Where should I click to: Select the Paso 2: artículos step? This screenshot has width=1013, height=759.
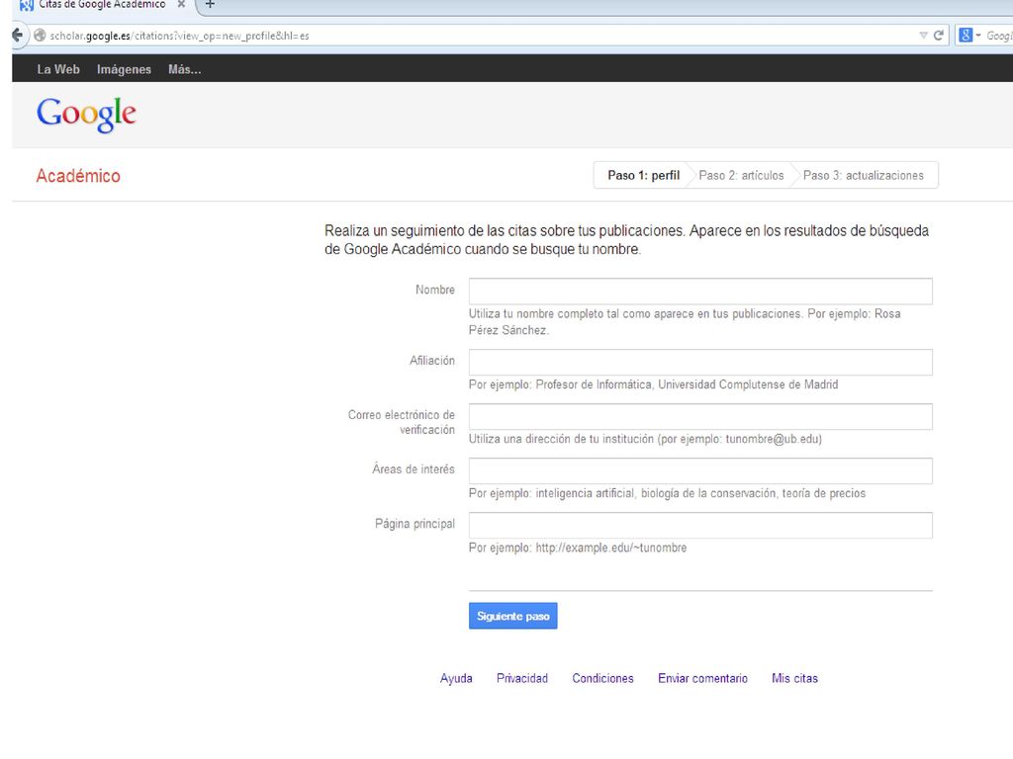tap(741, 176)
